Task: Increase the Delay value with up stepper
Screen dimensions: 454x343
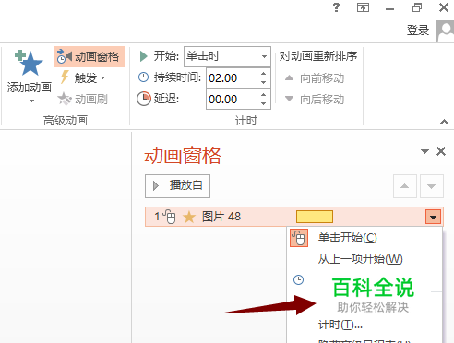Action: 263,95
